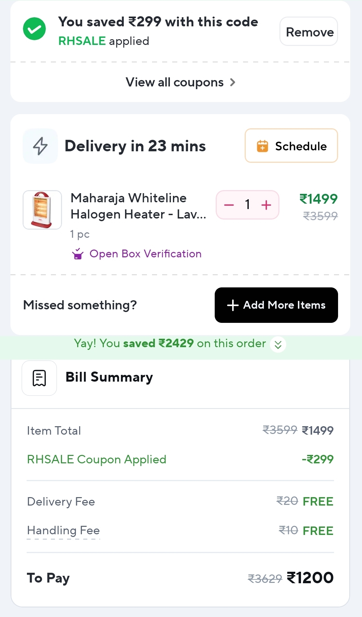Open the Maharaja Whiteline heater thumbnail
Image resolution: width=362 pixels, height=617 pixels.
click(x=42, y=210)
